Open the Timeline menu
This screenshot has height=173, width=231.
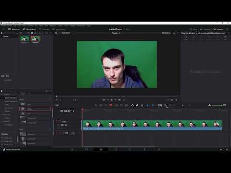tap(30, 25)
